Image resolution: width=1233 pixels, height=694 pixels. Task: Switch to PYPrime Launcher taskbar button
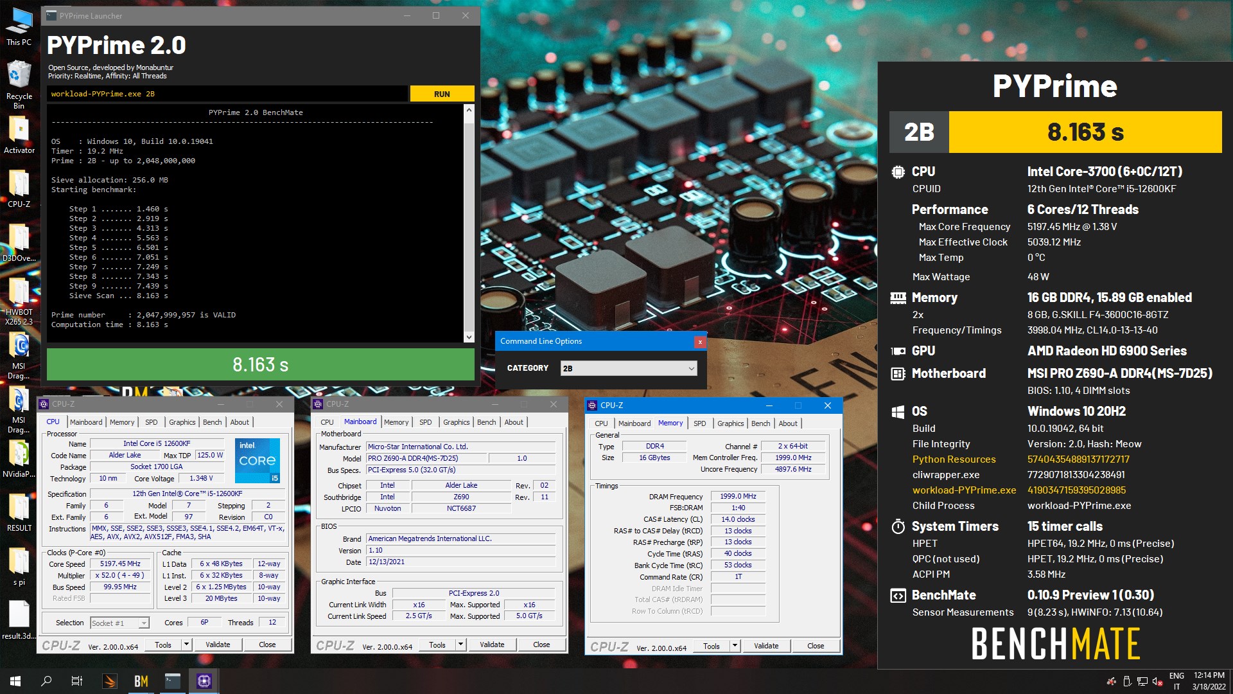click(173, 681)
